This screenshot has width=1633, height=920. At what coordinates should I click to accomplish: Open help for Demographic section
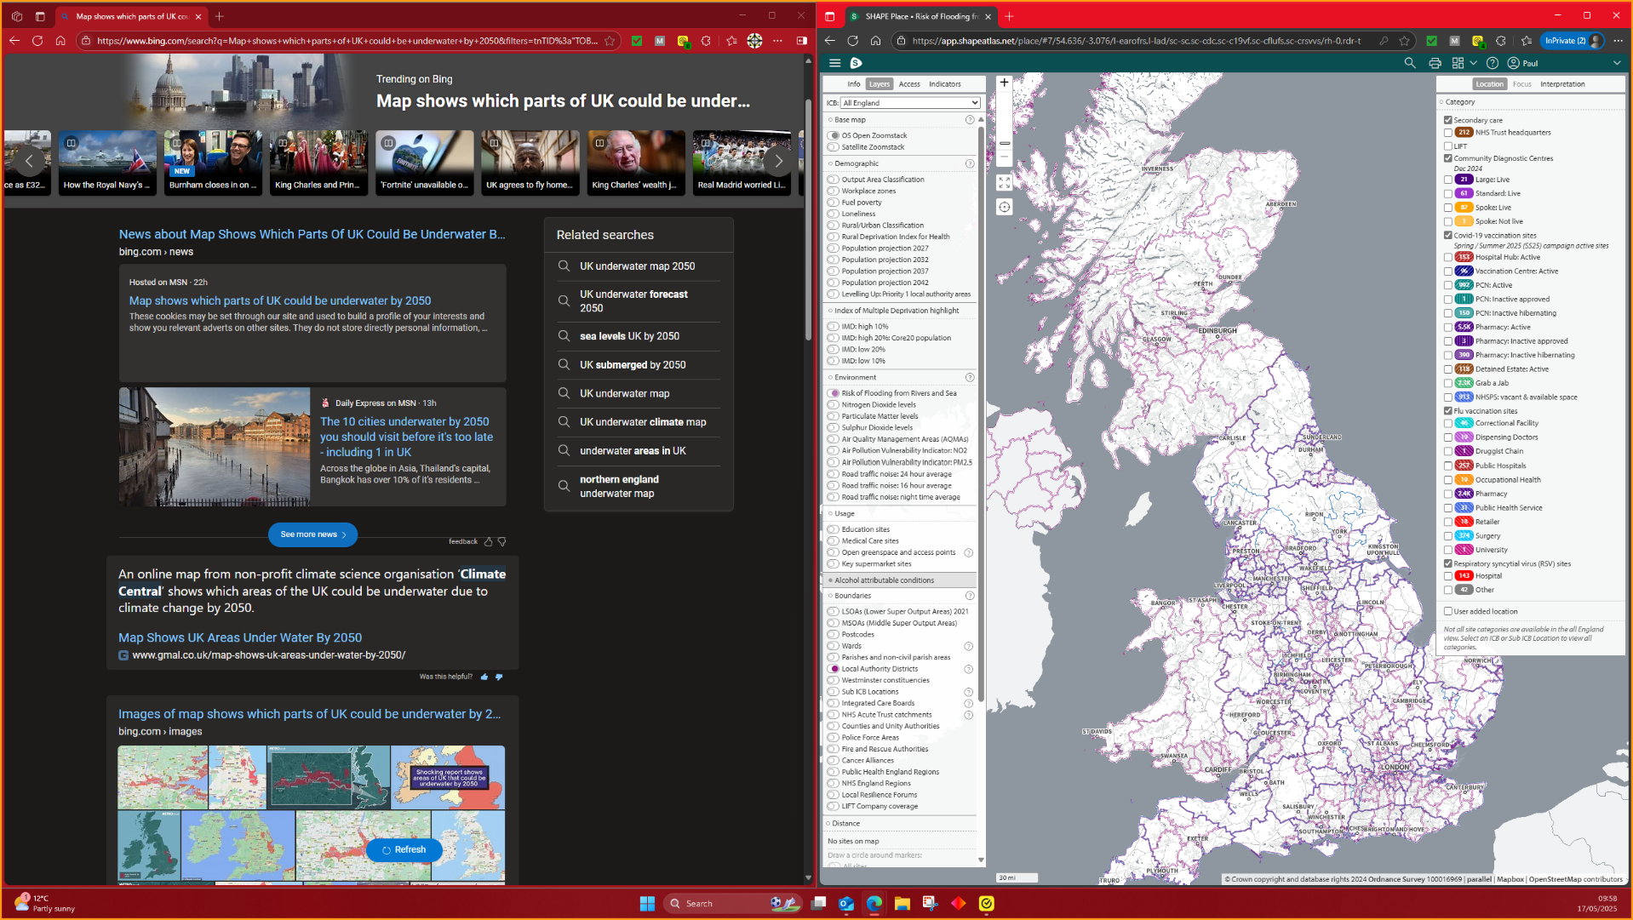pyautogui.click(x=969, y=163)
